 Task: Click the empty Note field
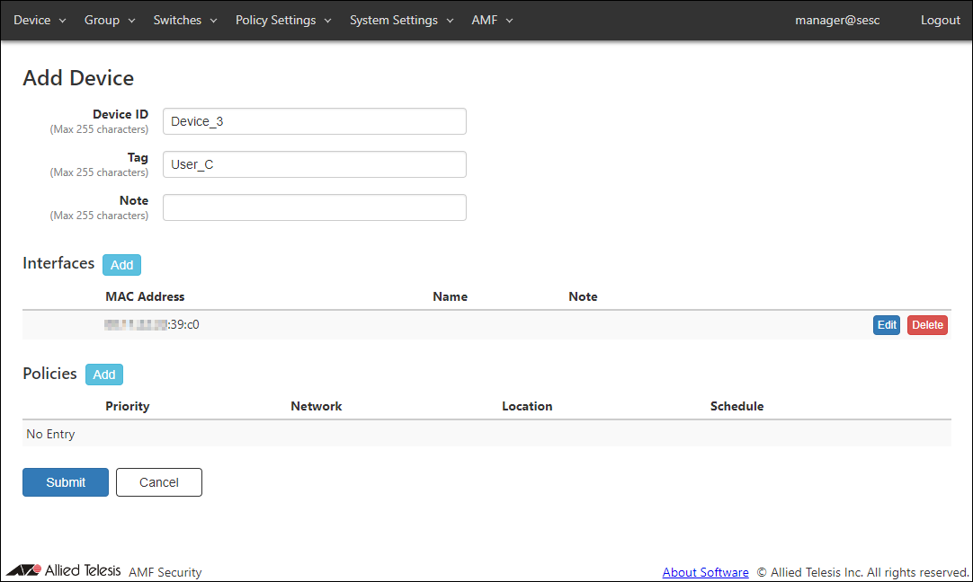pos(314,207)
